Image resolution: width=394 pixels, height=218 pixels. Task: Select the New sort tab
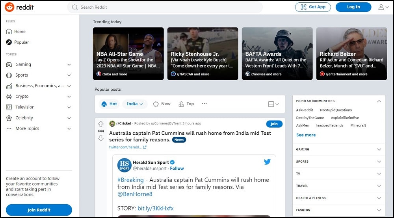[162, 104]
